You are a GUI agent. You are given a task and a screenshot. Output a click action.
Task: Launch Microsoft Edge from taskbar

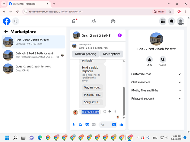[x=40, y=137]
